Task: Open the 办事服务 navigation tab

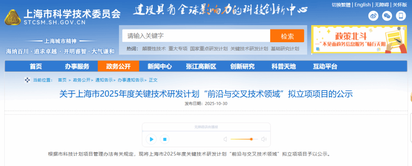Action: click(x=77, y=66)
